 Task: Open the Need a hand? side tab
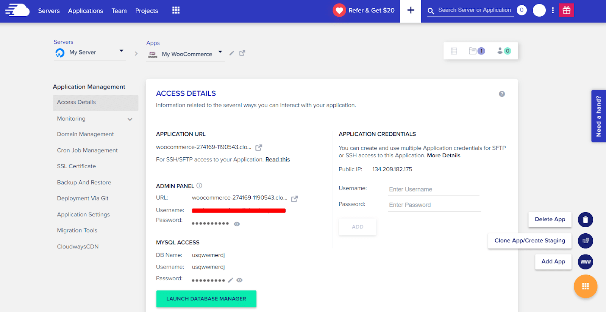point(598,116)
